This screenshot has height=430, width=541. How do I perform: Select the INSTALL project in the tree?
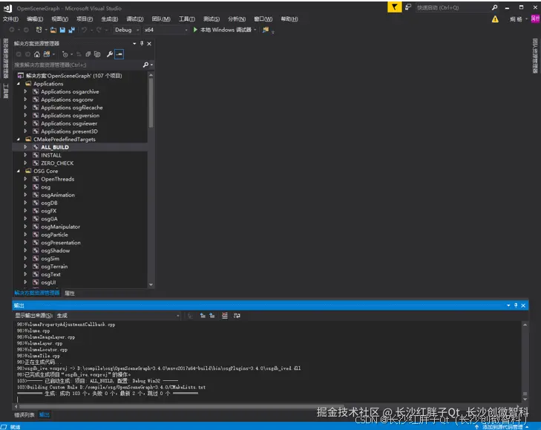pyautogui.click(x=51, y=155)
